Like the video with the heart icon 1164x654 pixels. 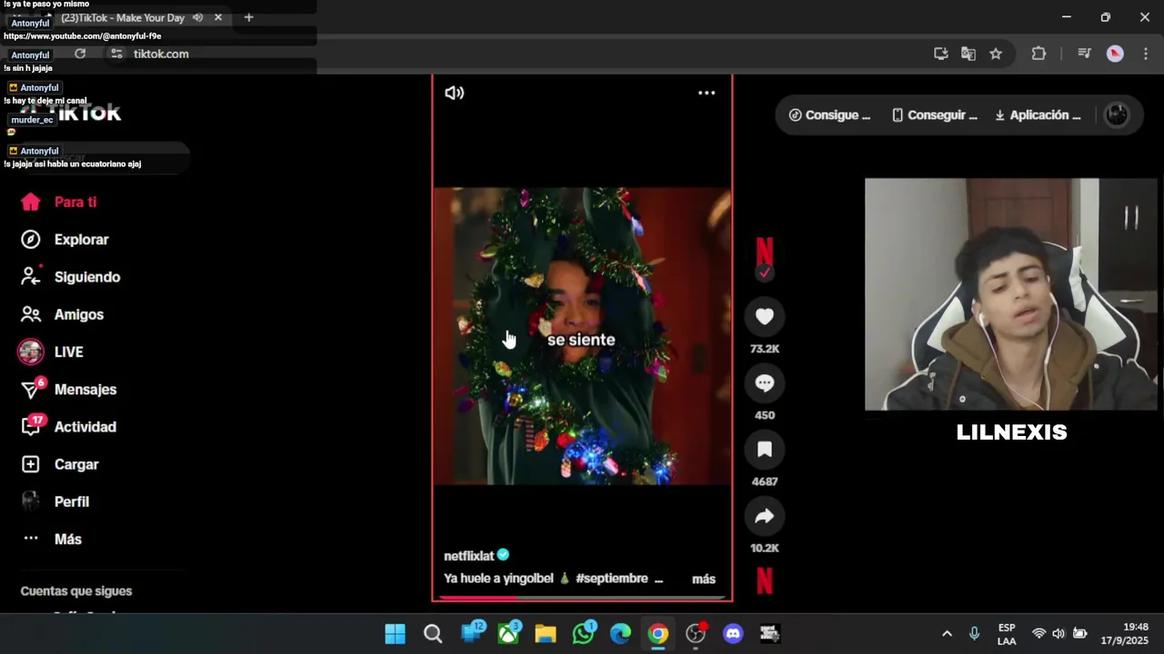coord(765,316)
